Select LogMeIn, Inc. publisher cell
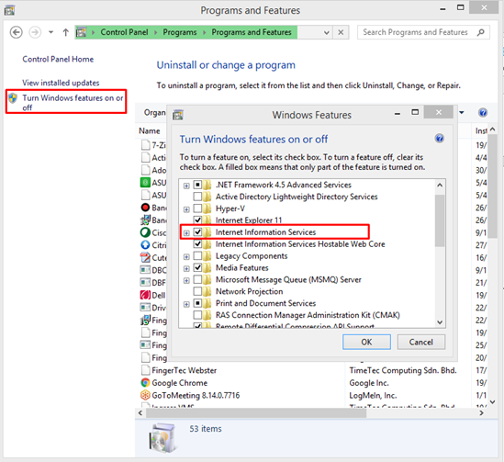The height and width of the screenshot is (462, 504). [373, 396]
